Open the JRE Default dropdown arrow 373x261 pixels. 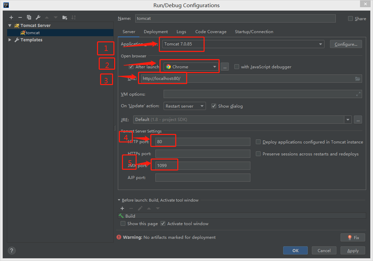pyautogui.click(x=348, y=120)
